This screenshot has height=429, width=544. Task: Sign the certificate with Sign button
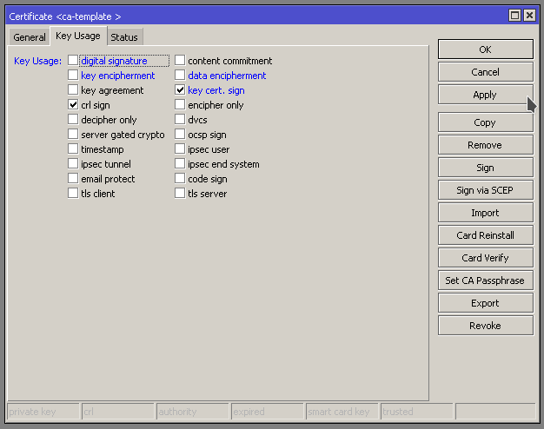coord(485,168)
